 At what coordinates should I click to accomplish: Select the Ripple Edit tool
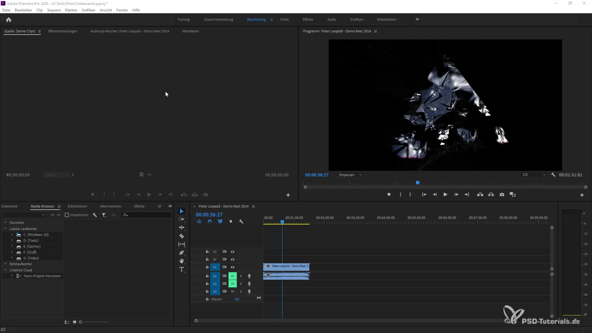(x=182, y=228)
